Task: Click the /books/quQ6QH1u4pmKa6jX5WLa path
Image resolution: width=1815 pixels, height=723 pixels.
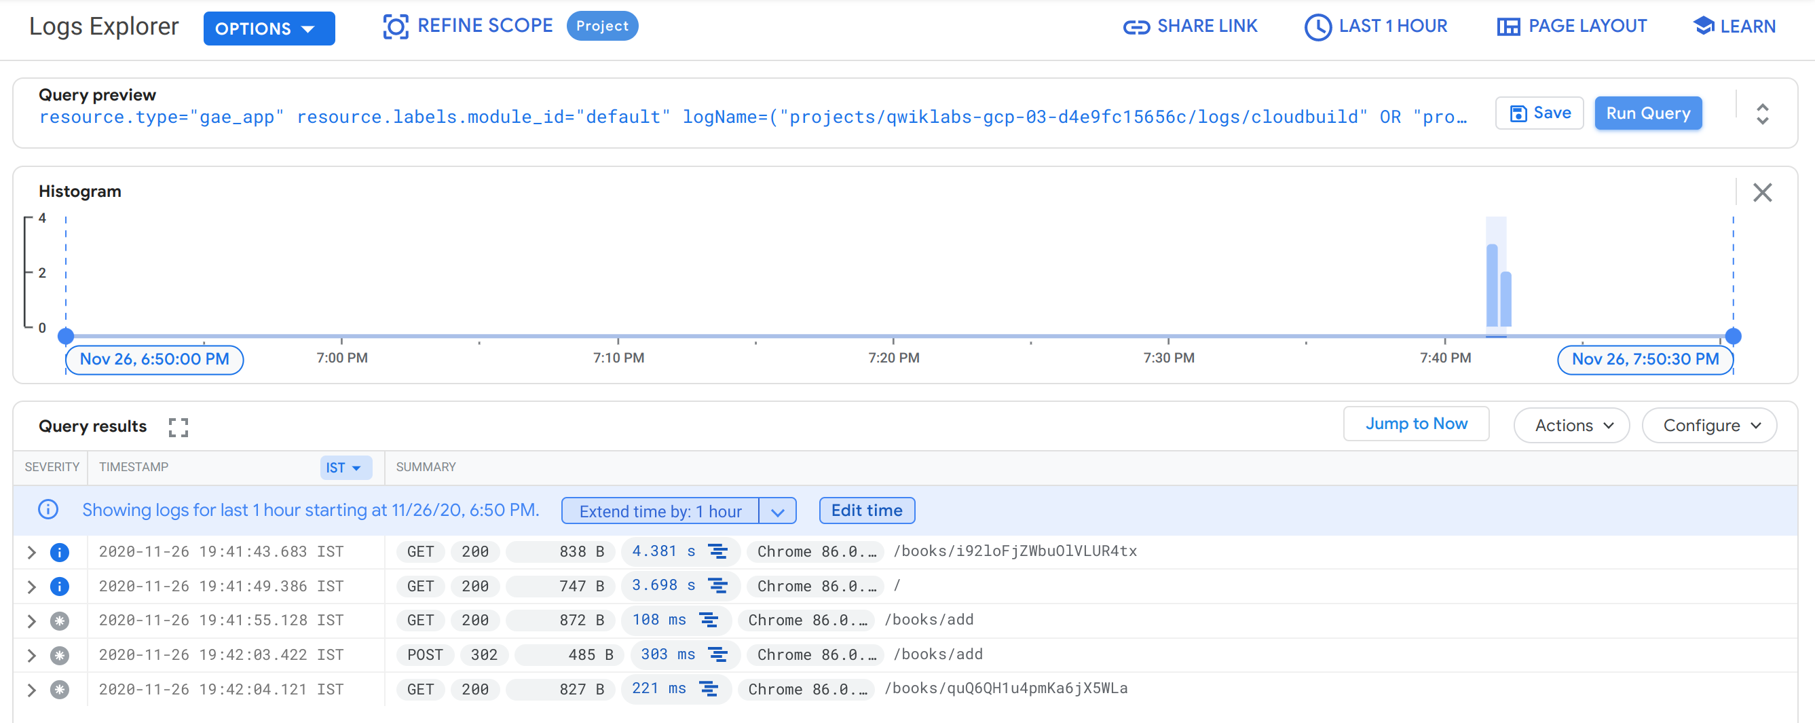Action: pos(1005,688)
